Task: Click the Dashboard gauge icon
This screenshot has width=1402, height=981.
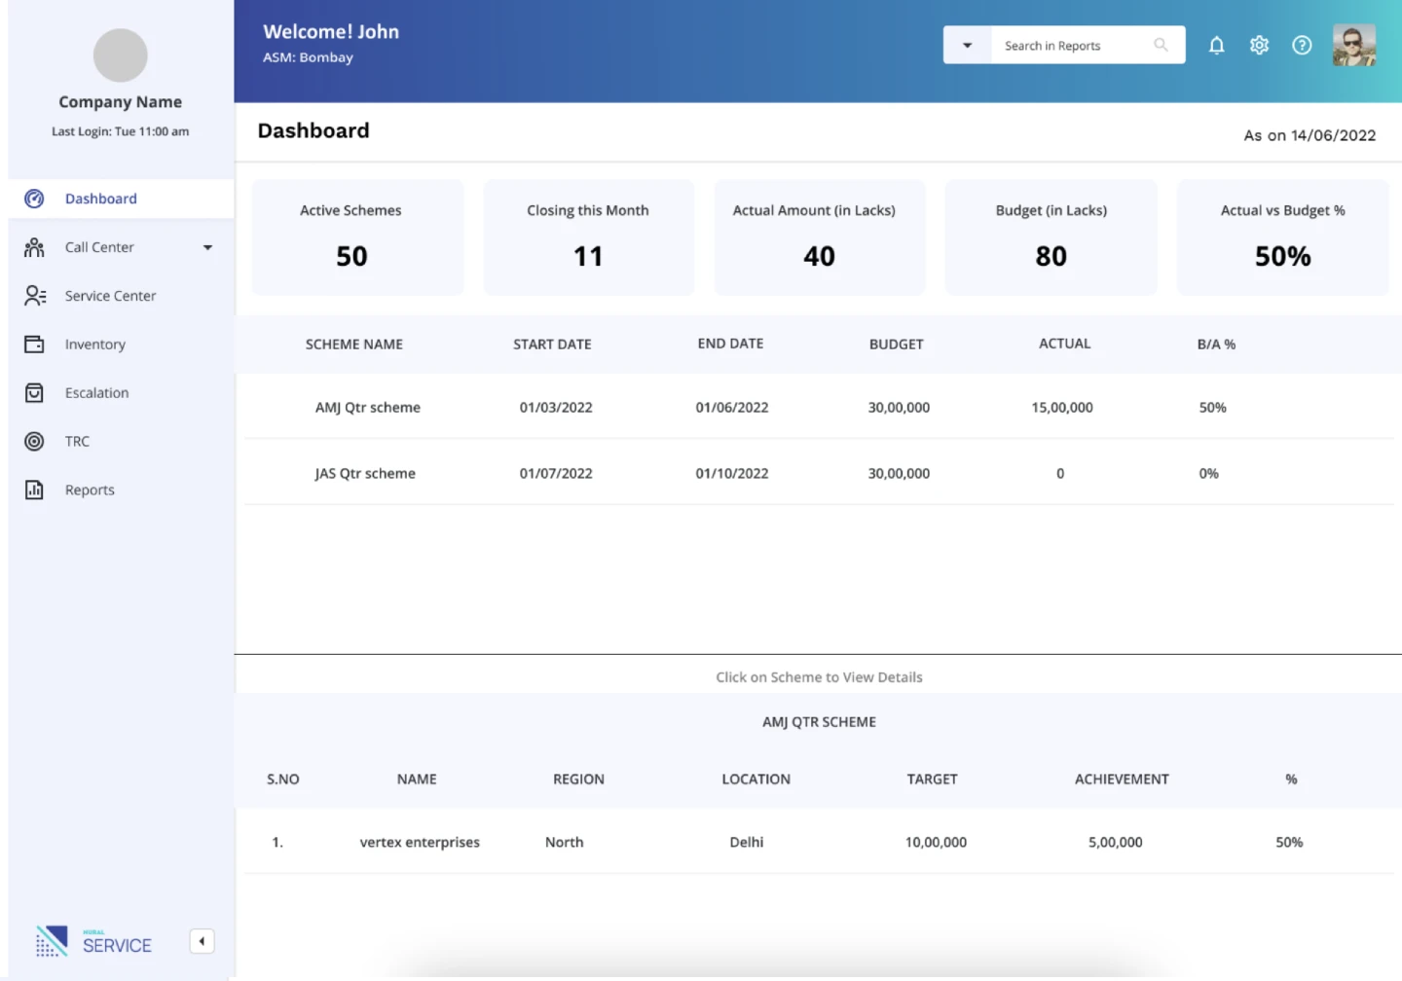Action: 34,199
